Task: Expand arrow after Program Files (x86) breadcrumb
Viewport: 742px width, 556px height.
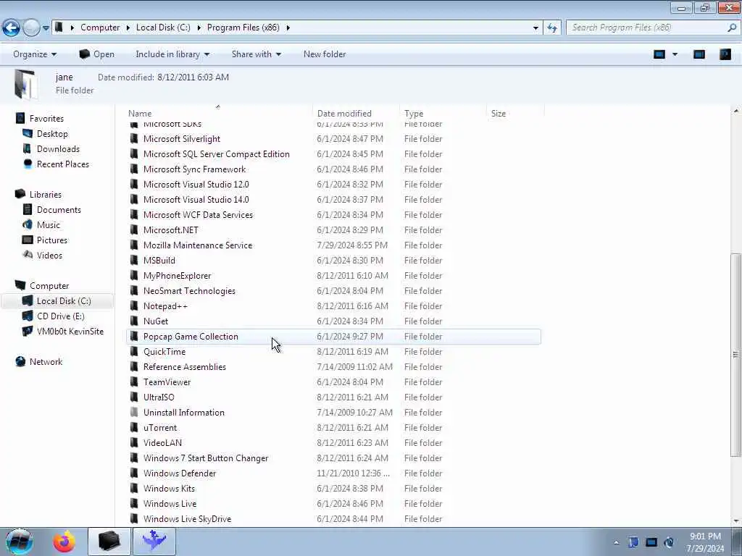Action: 288,28
